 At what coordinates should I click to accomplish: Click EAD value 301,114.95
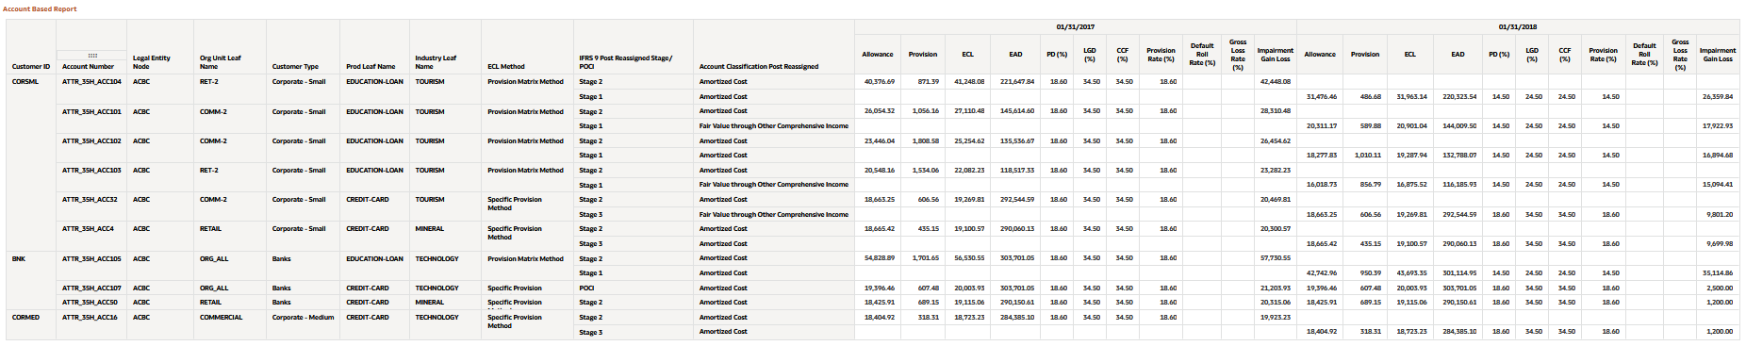(1459, 273)
